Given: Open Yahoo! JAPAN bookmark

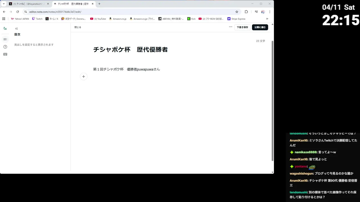Looking at the screenshot, I should (20, 19).
